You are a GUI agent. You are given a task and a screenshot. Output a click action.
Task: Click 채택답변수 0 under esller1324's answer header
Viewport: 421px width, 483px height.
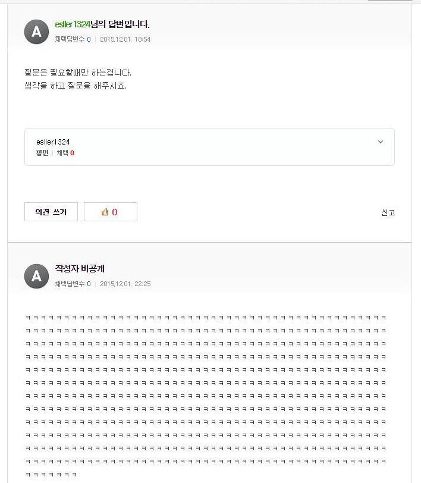click(73, 39)
